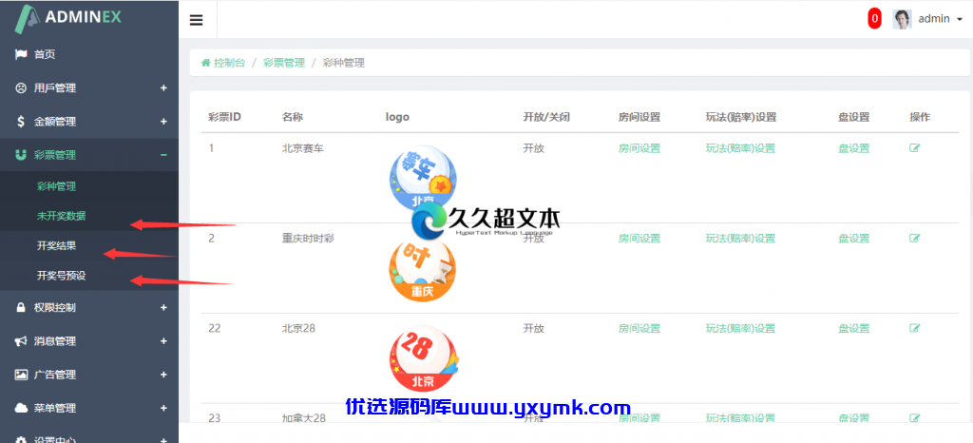Select the 重庆时时彩 name cell

click(x=309, y=239)
